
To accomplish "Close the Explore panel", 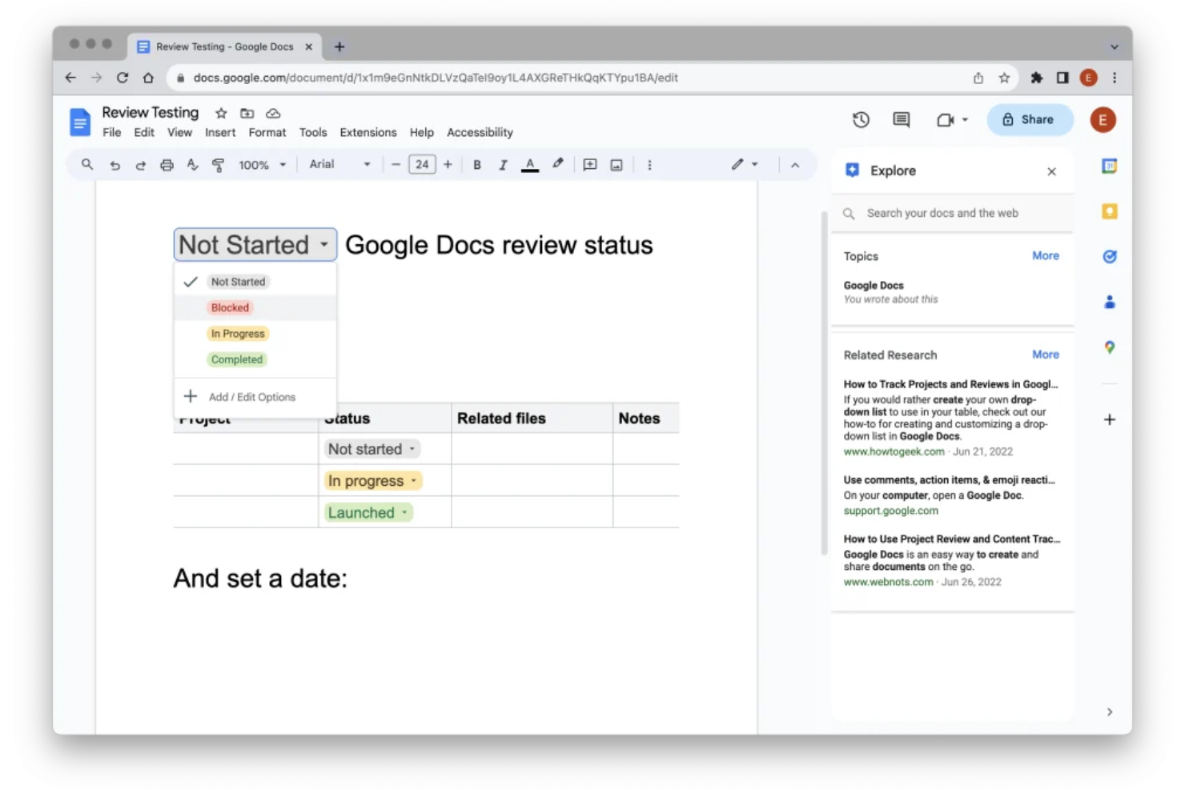I will click(1051, 171).
